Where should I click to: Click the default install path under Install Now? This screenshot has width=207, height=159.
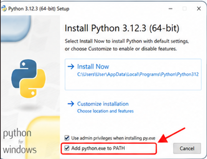pos(138,74)
